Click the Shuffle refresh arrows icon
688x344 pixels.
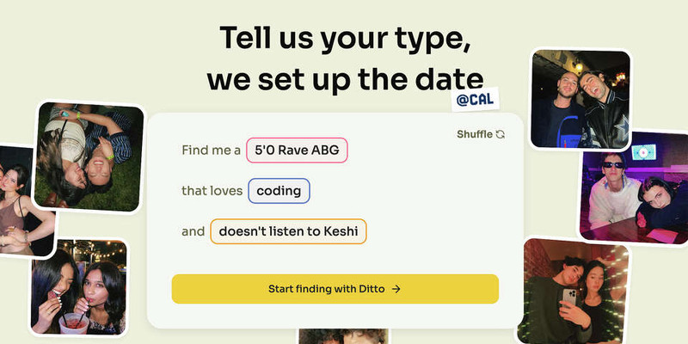click(501, 134)
